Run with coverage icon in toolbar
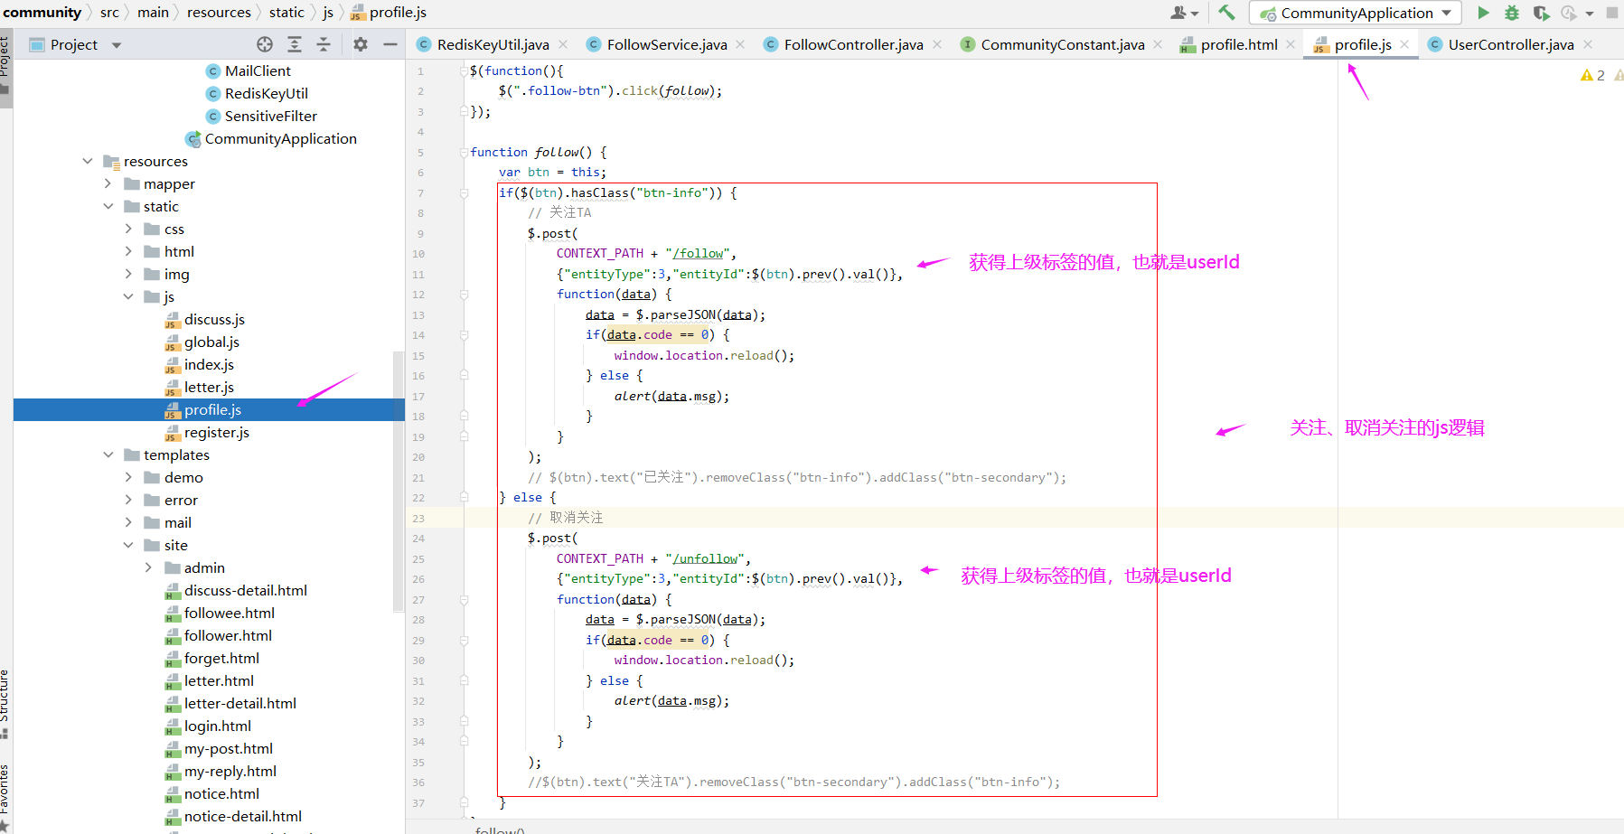This screenshot has height=834, width=1624. [x=1542, y=13]
